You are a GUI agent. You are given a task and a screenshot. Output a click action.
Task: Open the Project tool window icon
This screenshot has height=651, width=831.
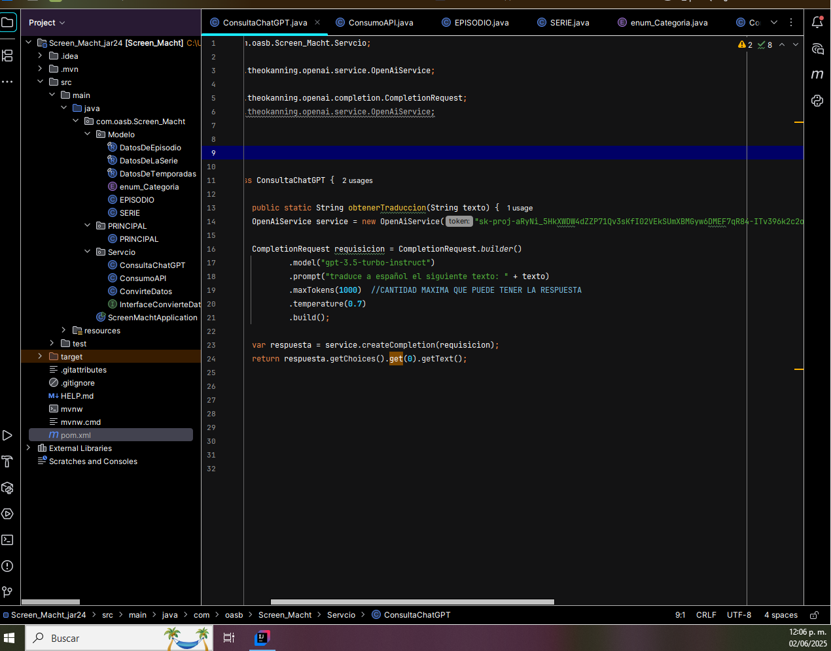(x=7, y=23)
